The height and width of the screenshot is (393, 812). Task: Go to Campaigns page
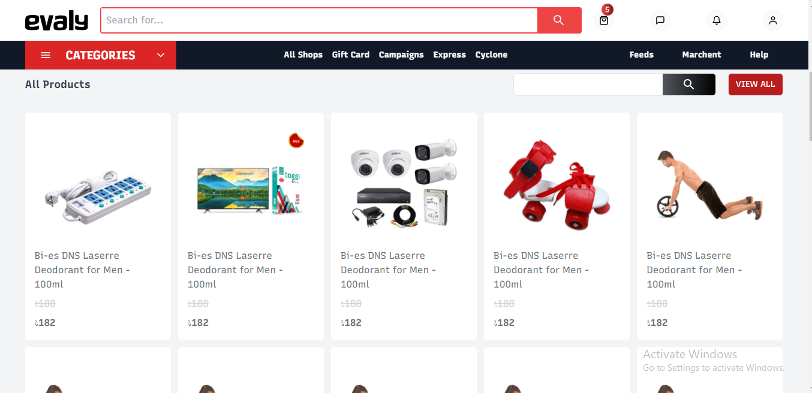(x=401, y=55)
